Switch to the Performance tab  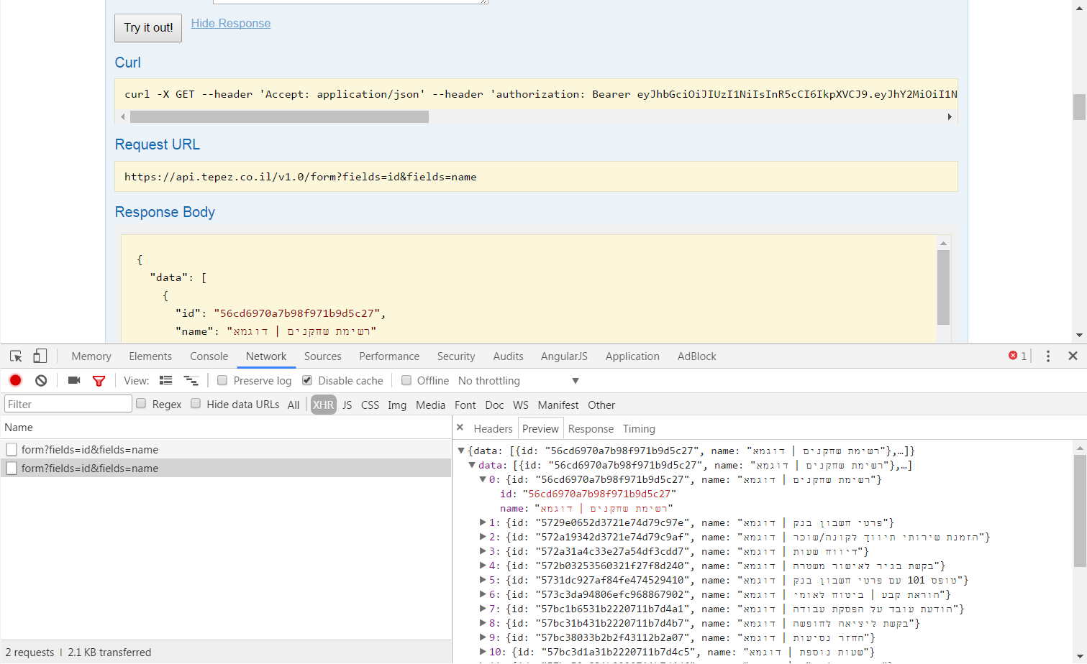pos(389,356)
